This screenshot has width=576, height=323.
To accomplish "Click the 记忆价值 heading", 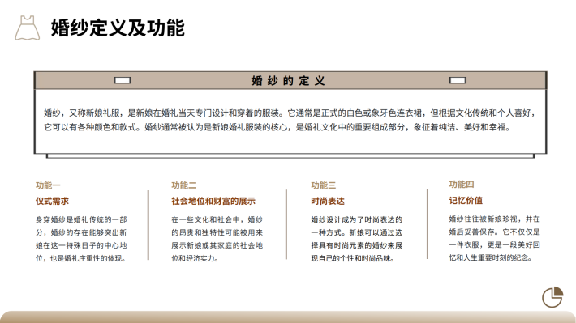I will pos(466,200).
